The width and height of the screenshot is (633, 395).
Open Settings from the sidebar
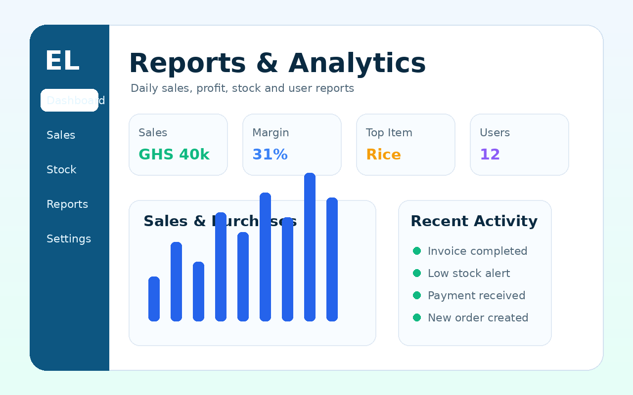click(x=69, y=238)
